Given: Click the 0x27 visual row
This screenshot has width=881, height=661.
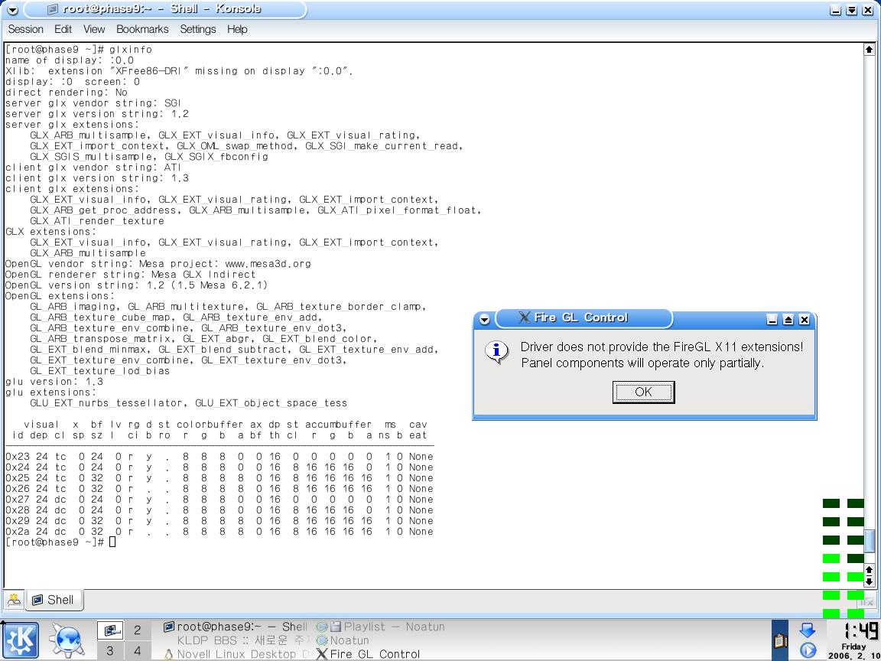Looking at the screenshot, I should point(219,499).
